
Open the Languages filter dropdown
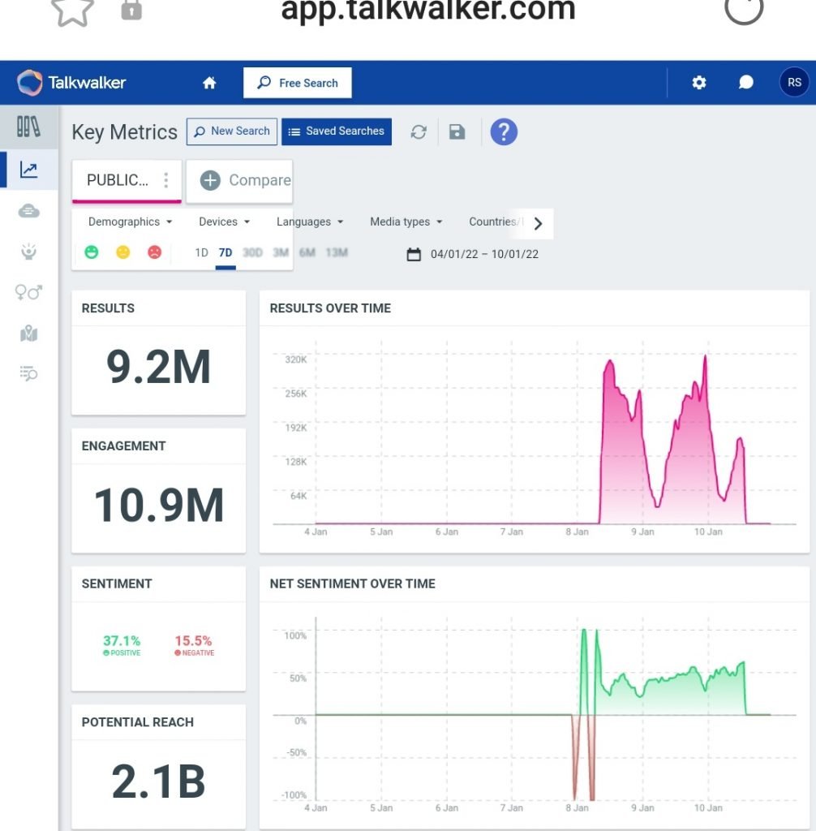click(x=309, y=222)
